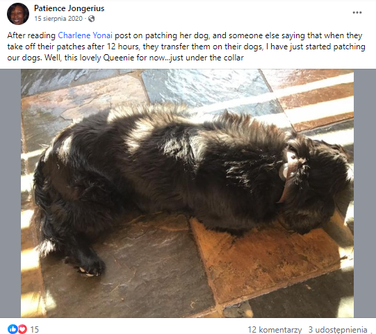Viewport: 376px width, 334px height.
Task: Click the blue thumbs-up Like reaction icon
Action: pyautogui.click(x=13, y=328)
